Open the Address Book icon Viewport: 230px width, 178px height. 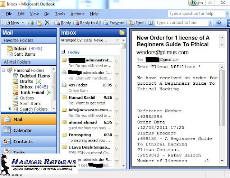(x=151, y=23)
